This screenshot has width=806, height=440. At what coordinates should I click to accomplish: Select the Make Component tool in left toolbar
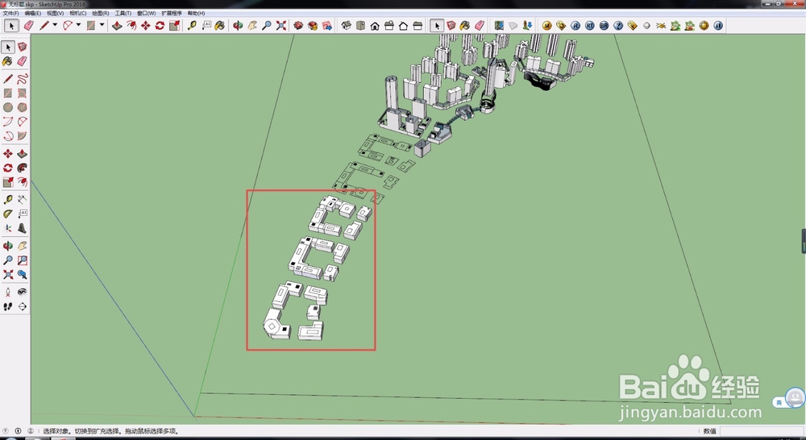[22, 48]
